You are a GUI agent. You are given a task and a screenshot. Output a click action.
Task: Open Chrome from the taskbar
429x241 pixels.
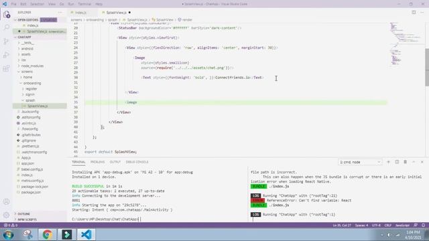coord(48,235)
